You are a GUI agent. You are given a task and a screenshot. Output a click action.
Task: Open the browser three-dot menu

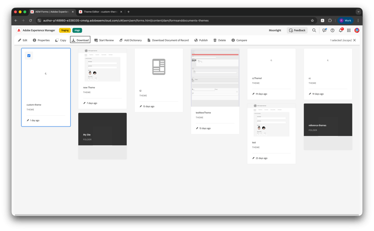358,20
